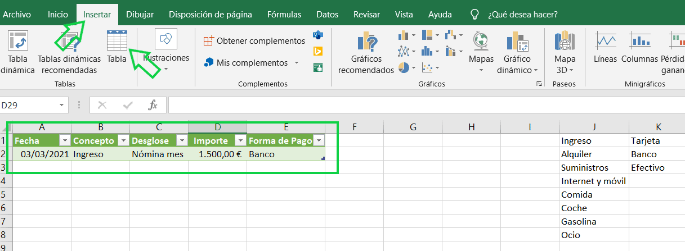The height and width of the screenshot is (251, 685).
Task: Open the Datos tab
Action: 328,15
